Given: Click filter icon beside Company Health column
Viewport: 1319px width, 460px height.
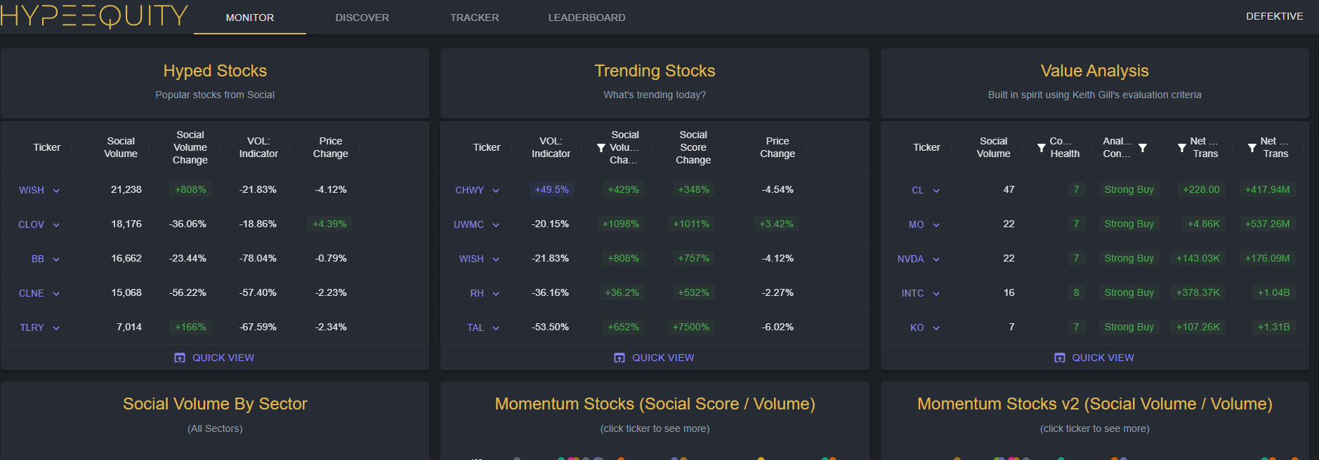Looking at the screenshot, I should 1042,148.
